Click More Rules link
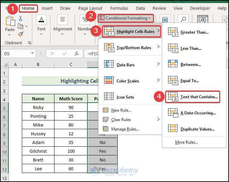This screenshot has width=229, height=182. pos(187,142)
